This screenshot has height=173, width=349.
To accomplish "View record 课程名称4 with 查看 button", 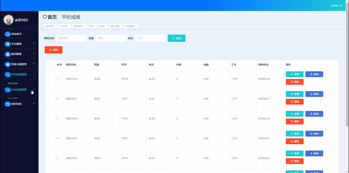I will click(294, 153).
